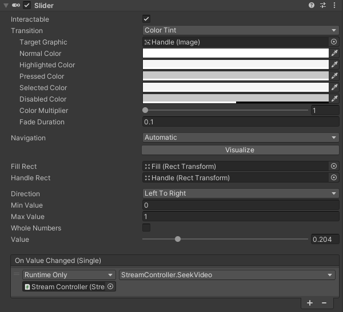The height and width of the screenshot is (312, 343).
Task: Toggle the Slider component enabled checkbox
Action: (27, 6)
